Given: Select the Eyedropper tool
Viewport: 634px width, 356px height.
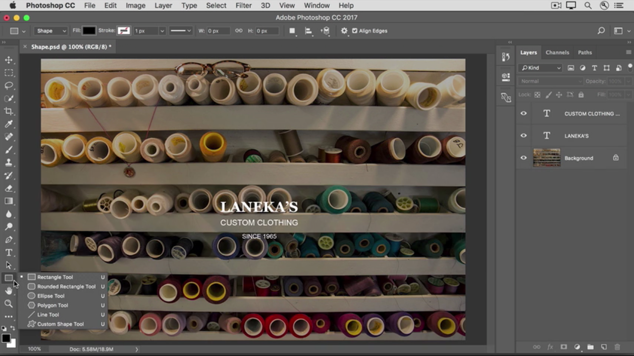Looking at the screenshot, I should 9,124.
